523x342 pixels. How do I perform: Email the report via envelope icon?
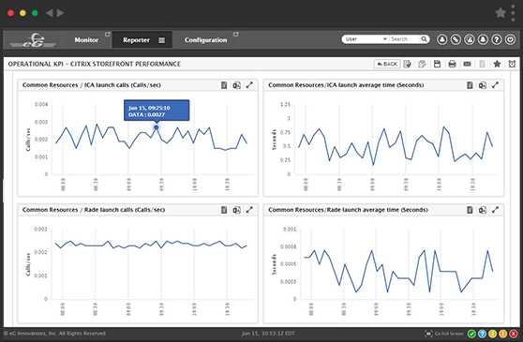pos(467,64)
